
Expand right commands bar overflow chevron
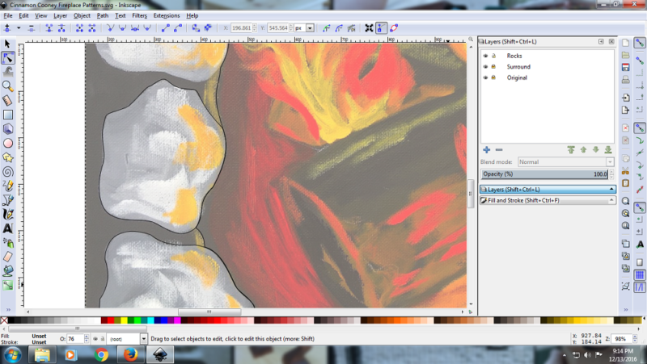tap(625, 310)
